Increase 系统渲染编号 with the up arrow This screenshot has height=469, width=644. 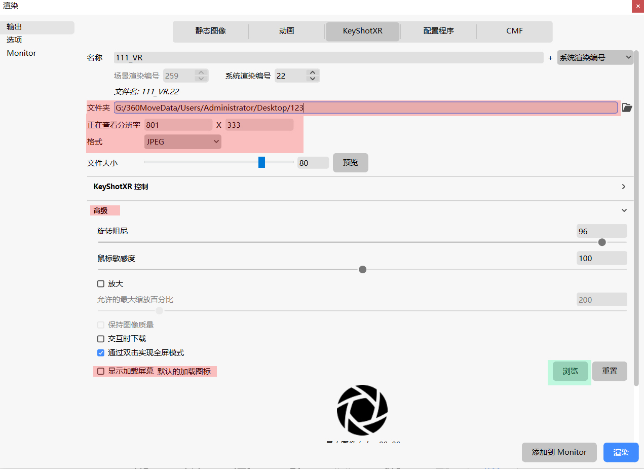click(313, 73)
